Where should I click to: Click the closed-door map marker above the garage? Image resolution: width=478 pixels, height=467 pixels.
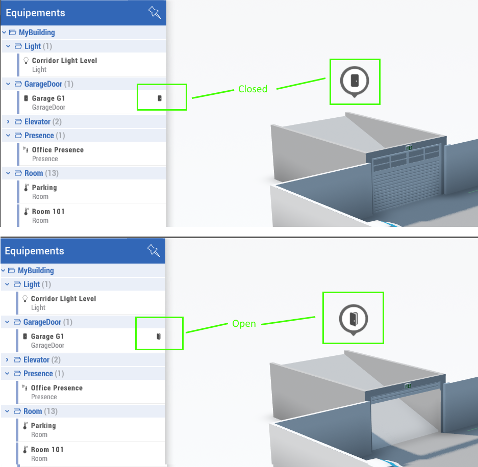tap(355, 80)
